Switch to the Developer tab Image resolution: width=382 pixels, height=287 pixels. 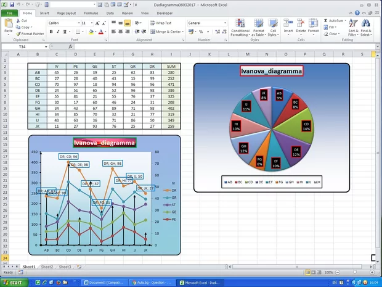pyautogui.click(x=165, y=13)
